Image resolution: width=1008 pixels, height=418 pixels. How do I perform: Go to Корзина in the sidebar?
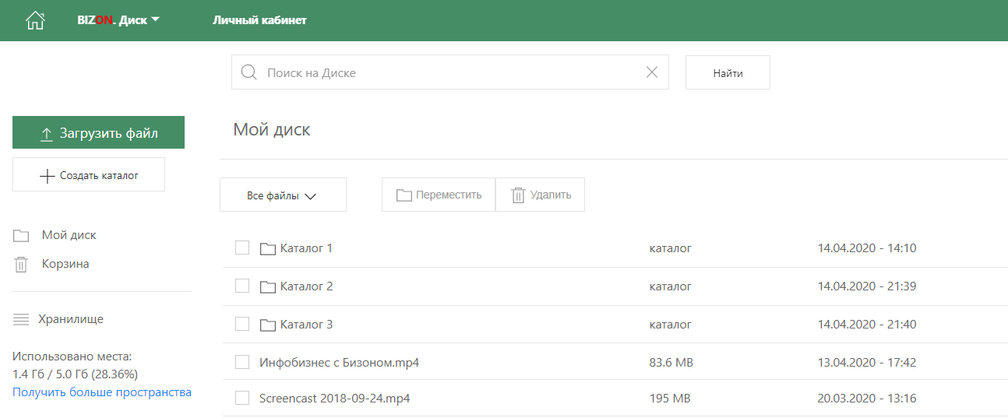[x=65, y=264]
